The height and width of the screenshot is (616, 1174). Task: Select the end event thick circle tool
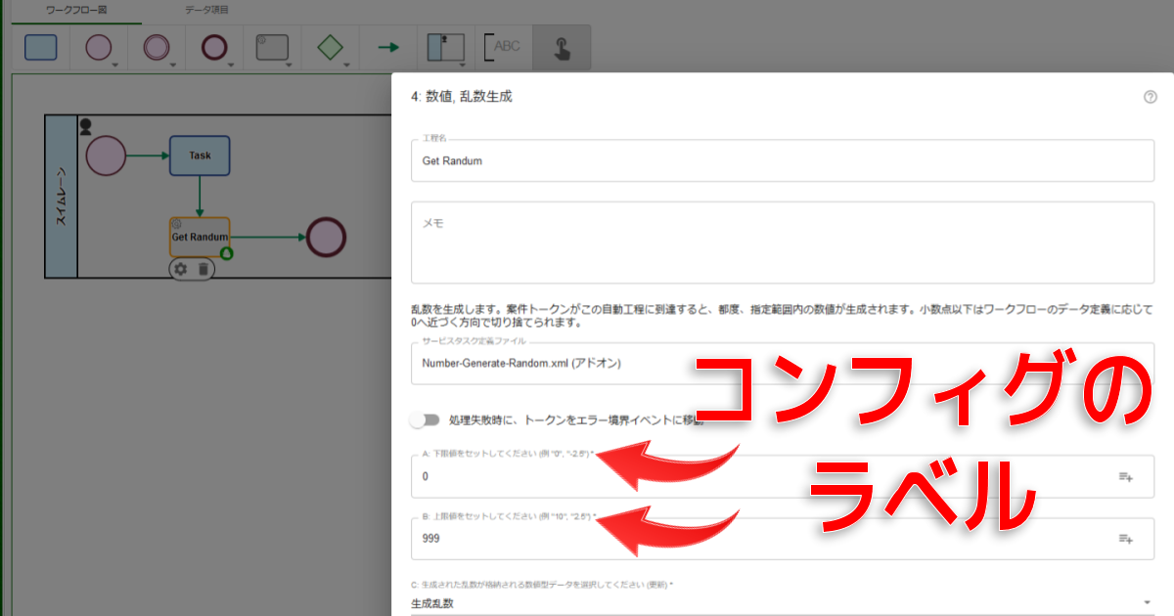214,47
